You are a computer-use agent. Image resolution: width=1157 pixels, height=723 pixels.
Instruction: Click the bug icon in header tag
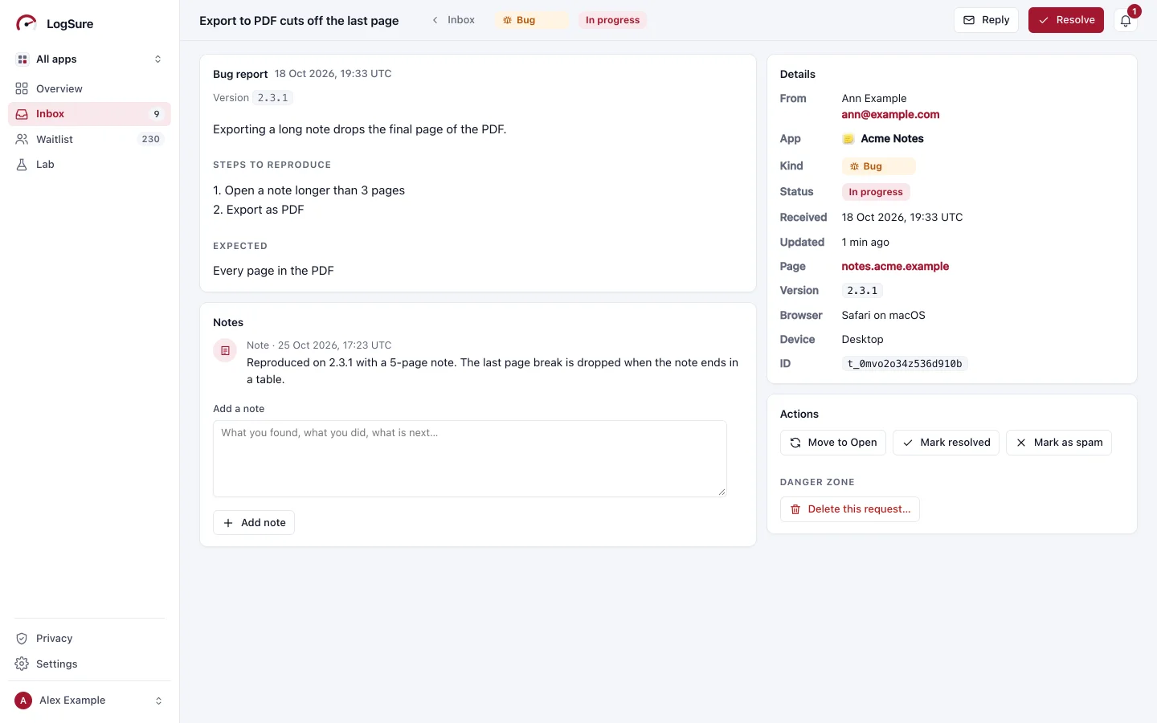click(x=507, y=20)
